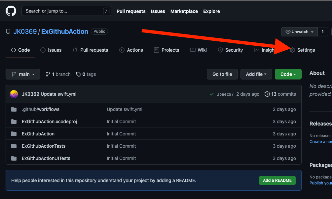
Task: Open the ExGithubAction folder
Action: point(38,134)
